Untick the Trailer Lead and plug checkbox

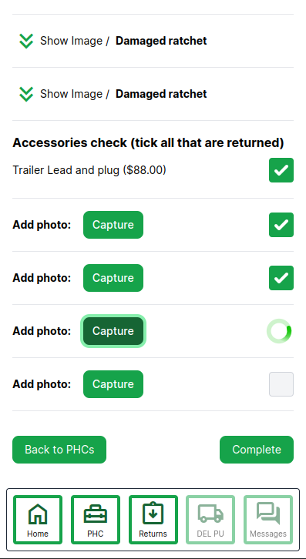point(281,170)
